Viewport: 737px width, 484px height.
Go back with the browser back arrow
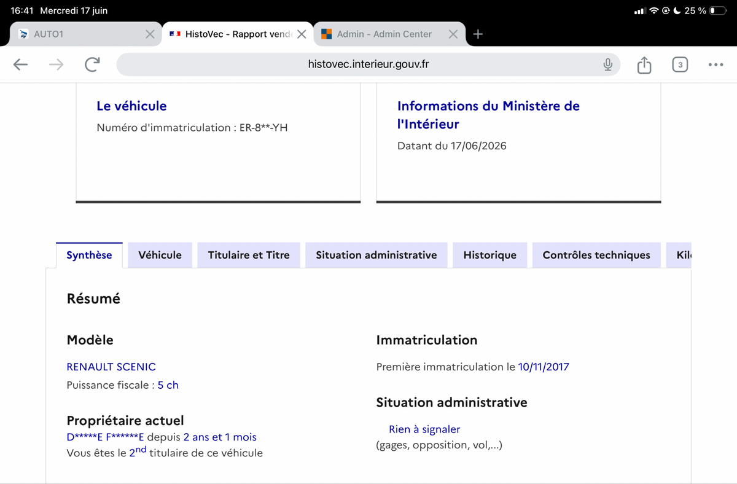point(20,64)
